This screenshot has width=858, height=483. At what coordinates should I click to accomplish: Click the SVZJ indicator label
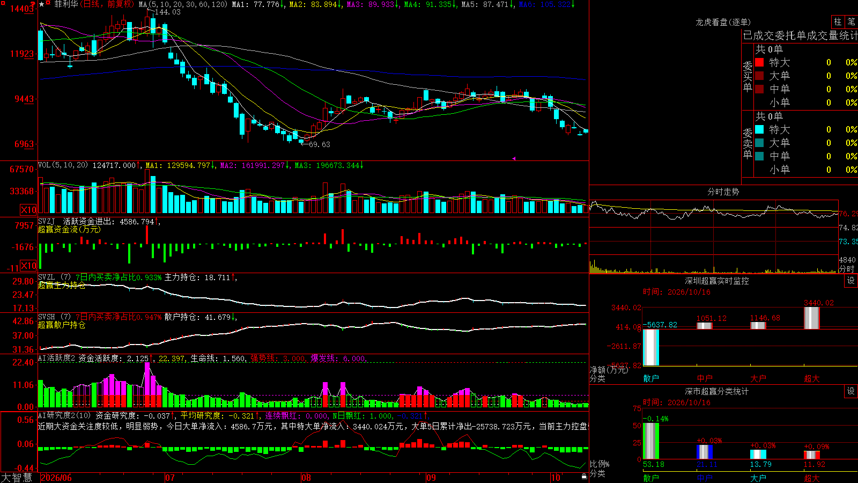[x=46, y=221]
